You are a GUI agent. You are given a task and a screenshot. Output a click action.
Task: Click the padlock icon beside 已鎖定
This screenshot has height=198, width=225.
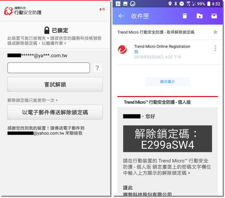click(47, 30)
